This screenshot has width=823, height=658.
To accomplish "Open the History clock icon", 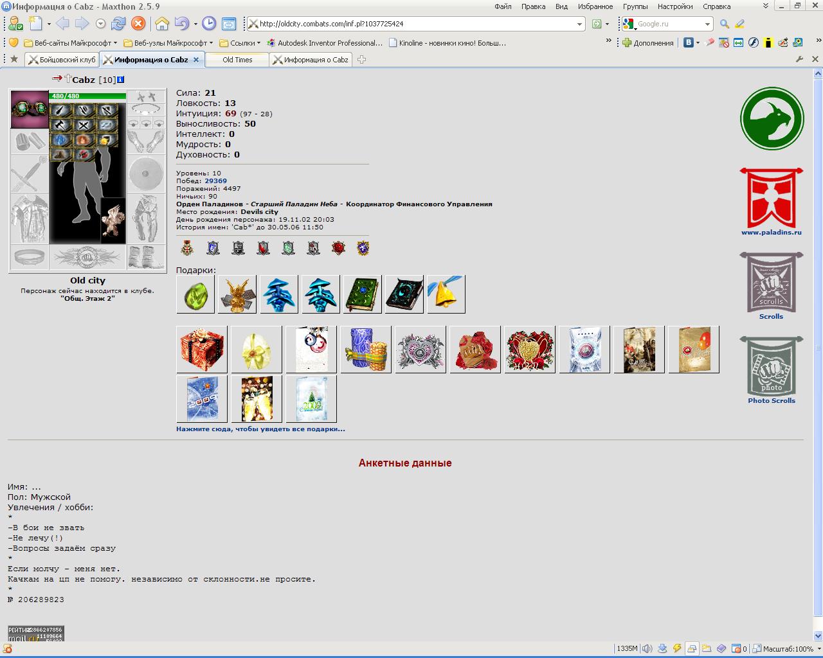I will point(209,24).
